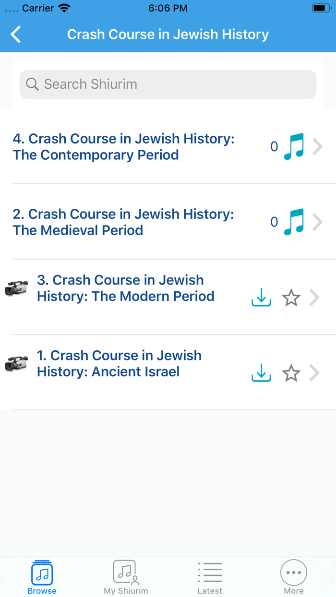Expand The Medieval Period entry
The width and height of the screenshot is (336, 597).
(317, 222)
